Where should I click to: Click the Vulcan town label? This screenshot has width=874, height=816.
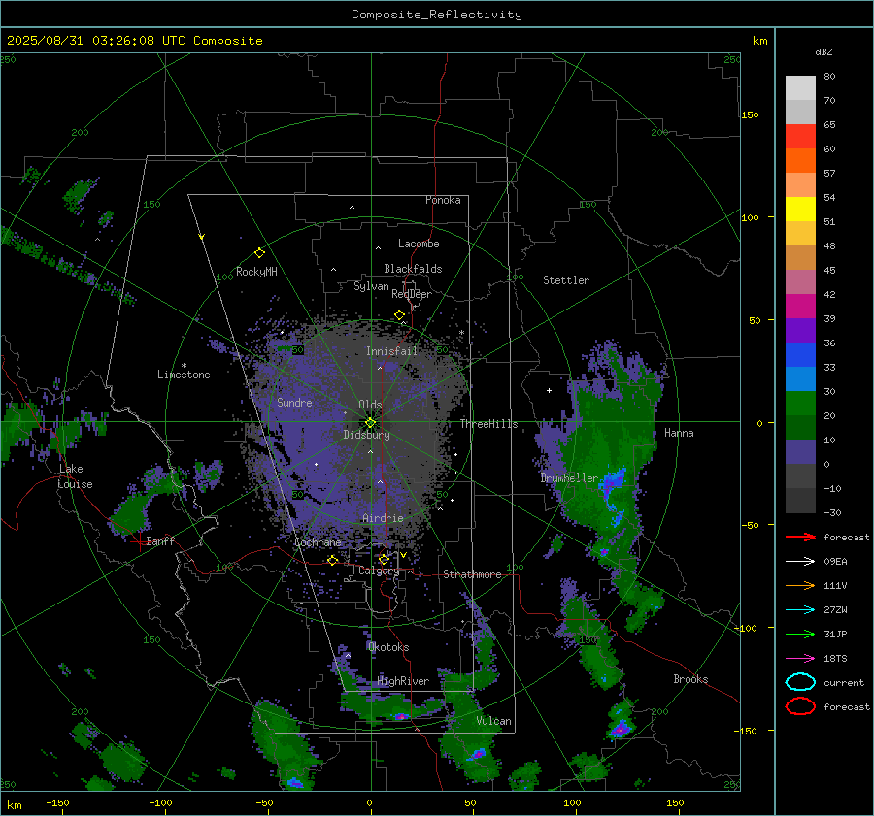pyautogui.click(x=493, y=721)
